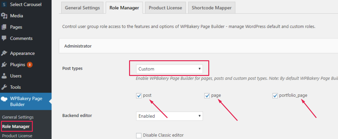This screenshot has height=139, width=338.
Task: Enable the Disable Classic editor checkbox
Action: pyautogui.click(x=139, y=135)
